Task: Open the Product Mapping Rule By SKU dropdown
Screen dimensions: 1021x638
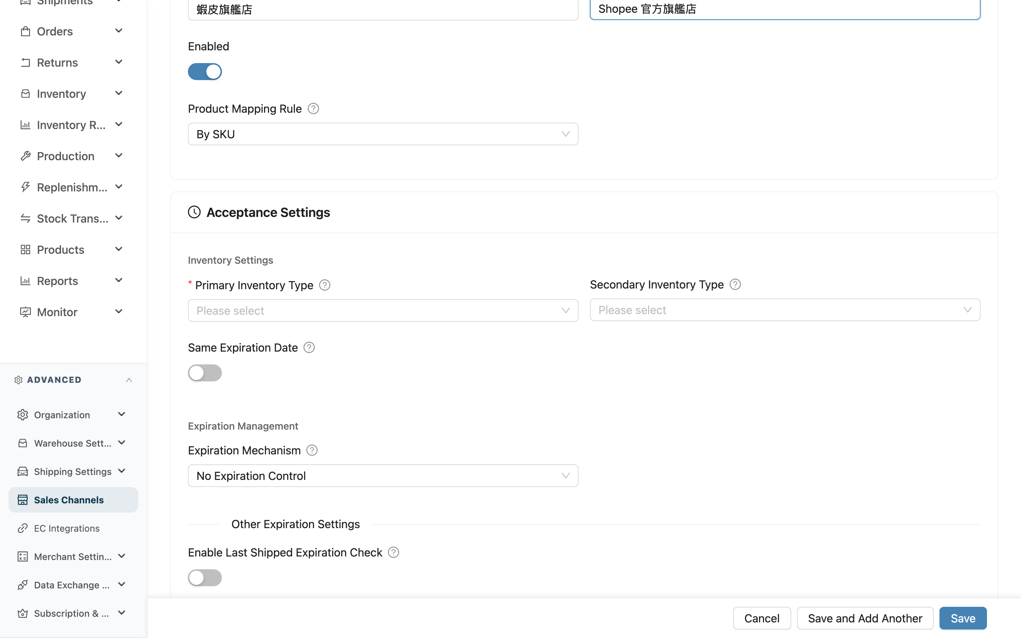Action: (x=383, y=134)
